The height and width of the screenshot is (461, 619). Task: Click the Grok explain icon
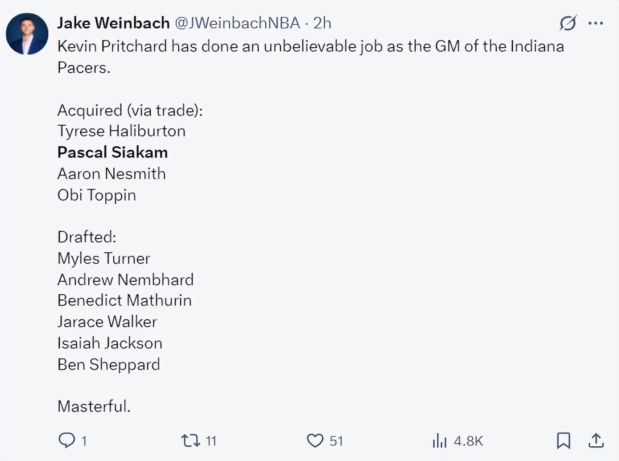point(568,23)
